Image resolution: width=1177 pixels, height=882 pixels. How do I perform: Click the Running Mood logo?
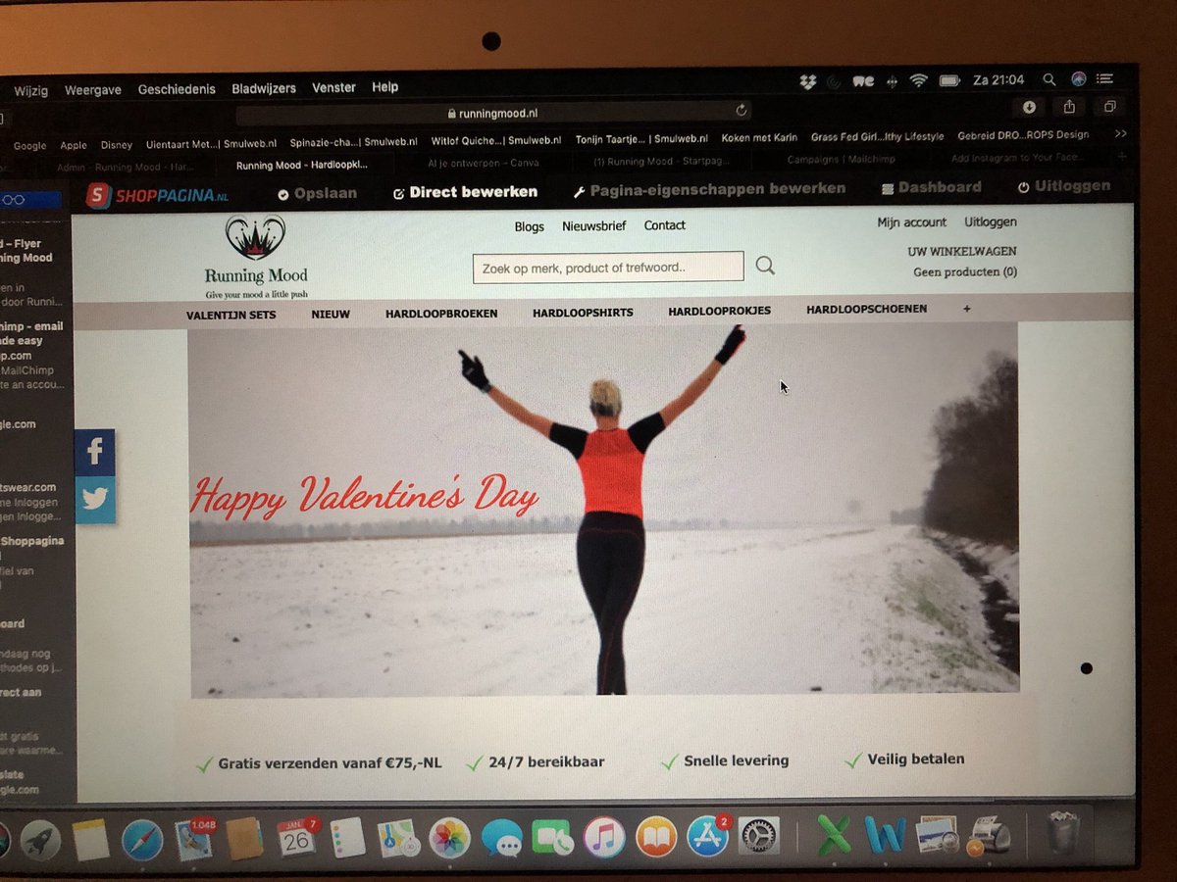(256, 257)
